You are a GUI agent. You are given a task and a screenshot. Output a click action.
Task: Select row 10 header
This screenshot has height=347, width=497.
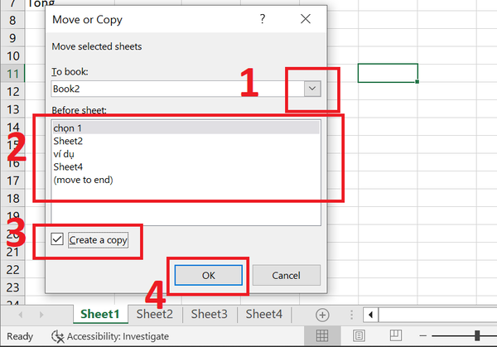tap(12, 56)
